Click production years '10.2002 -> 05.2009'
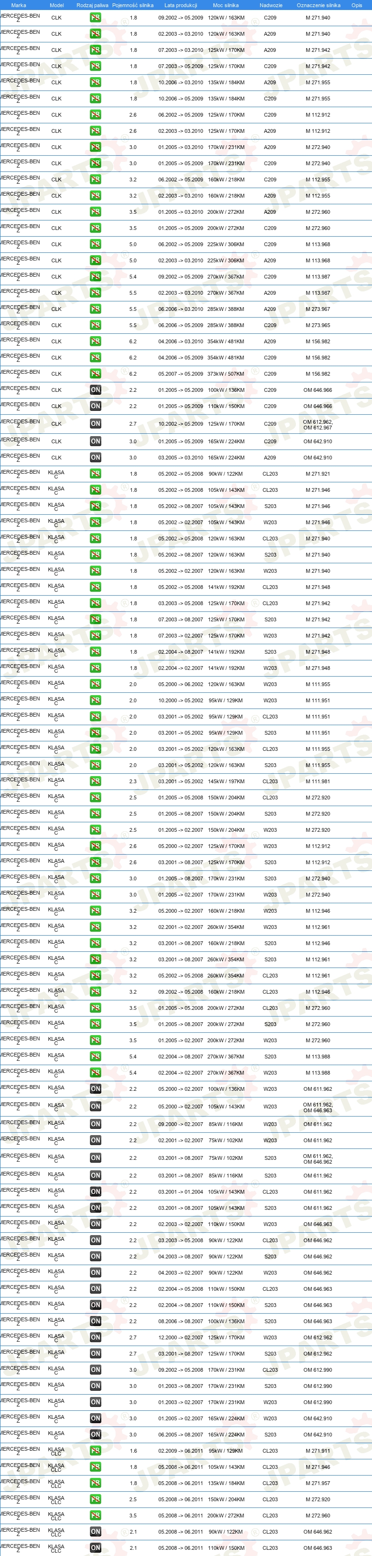This screenshot has width=372, height=1556. (181, 424)
